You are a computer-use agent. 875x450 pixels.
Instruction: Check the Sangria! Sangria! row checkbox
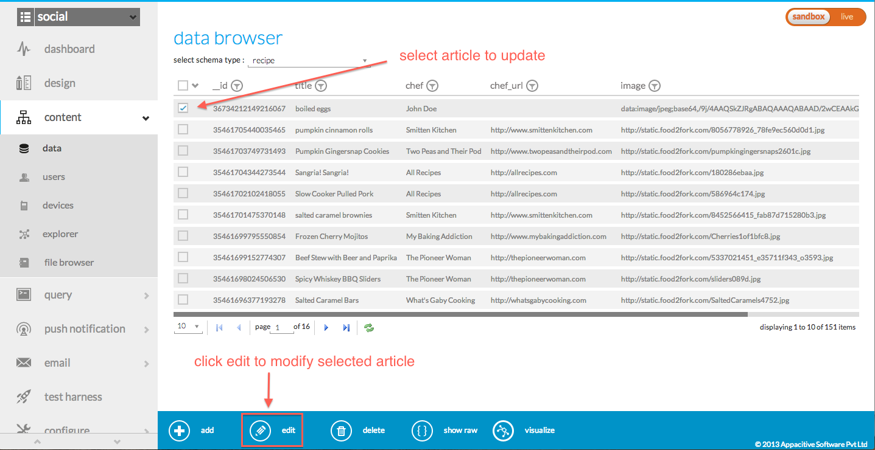coord(183,172)
